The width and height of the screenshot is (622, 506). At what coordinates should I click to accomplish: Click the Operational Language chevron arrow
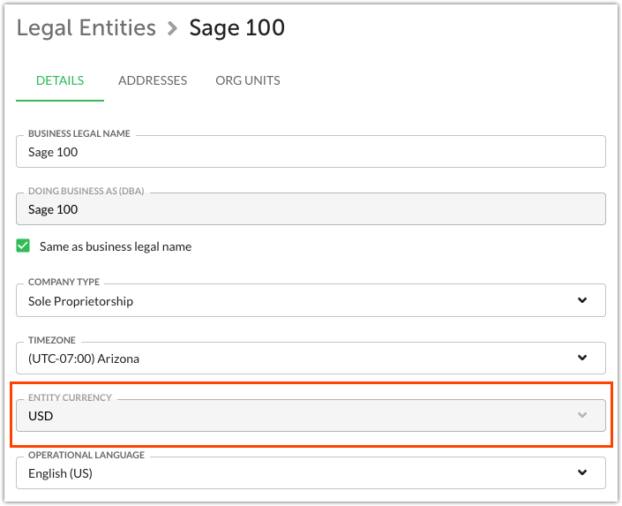point(582,472)
